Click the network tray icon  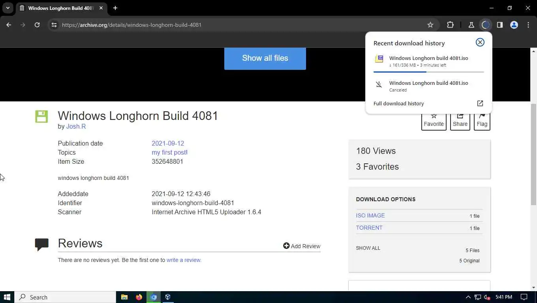pos(478,297)
